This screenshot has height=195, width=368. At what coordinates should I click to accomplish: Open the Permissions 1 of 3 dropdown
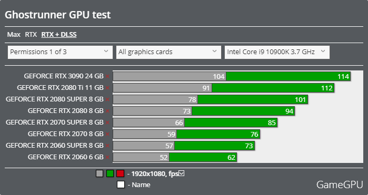(x=60, y=52)
